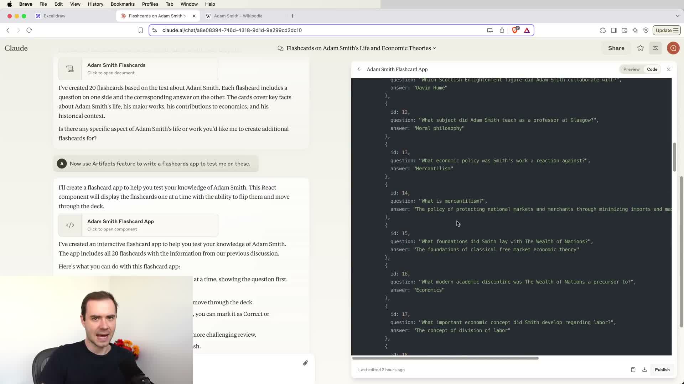Open the Bookmarks menu

123,4
